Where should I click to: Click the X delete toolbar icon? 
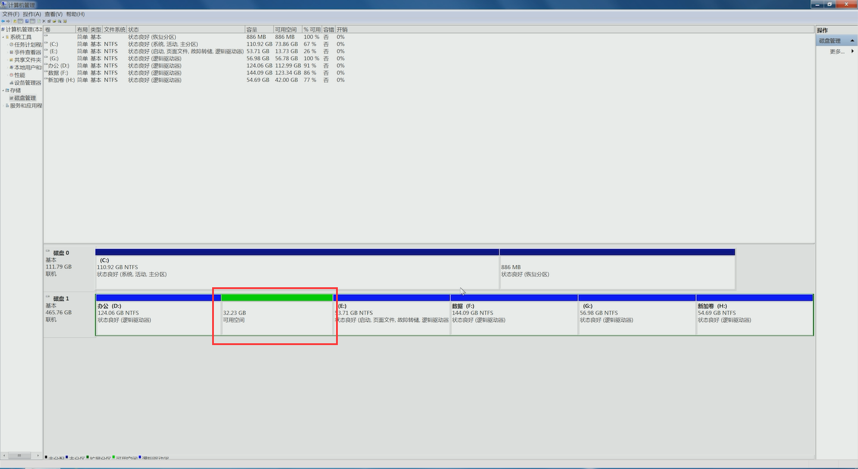click(43, 21)
